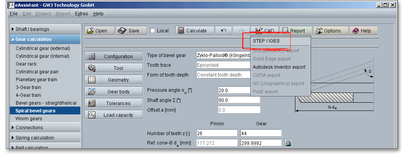
Task: Open the Tool section gear icon
Action: [92, 68]
